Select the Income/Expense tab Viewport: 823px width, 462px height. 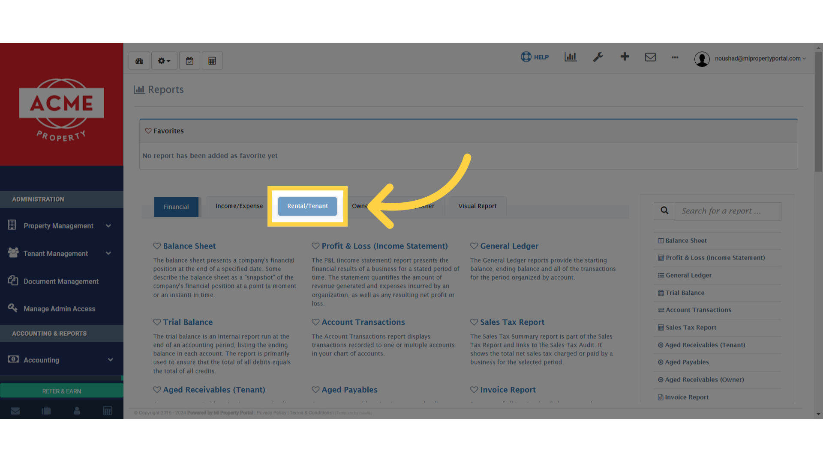[239, 206]
